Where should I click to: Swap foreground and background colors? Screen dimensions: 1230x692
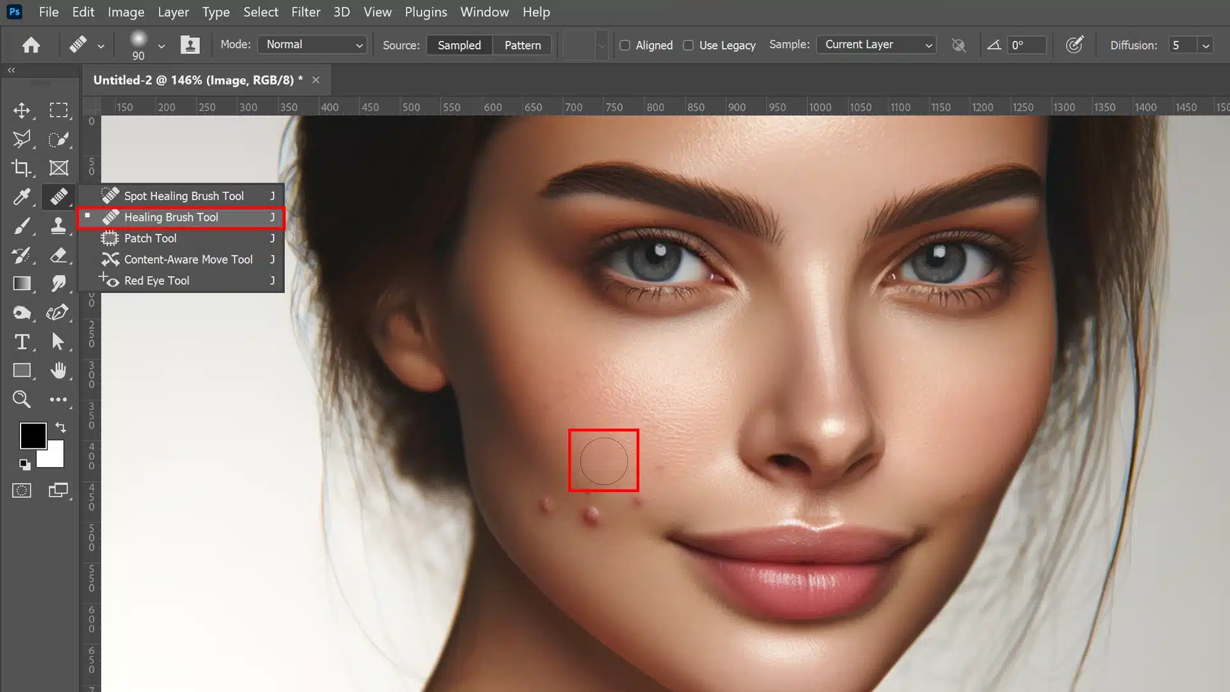tap(61, 427)
